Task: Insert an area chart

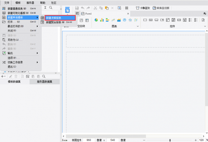Action: pyautogui.click(x=119, y=20)
